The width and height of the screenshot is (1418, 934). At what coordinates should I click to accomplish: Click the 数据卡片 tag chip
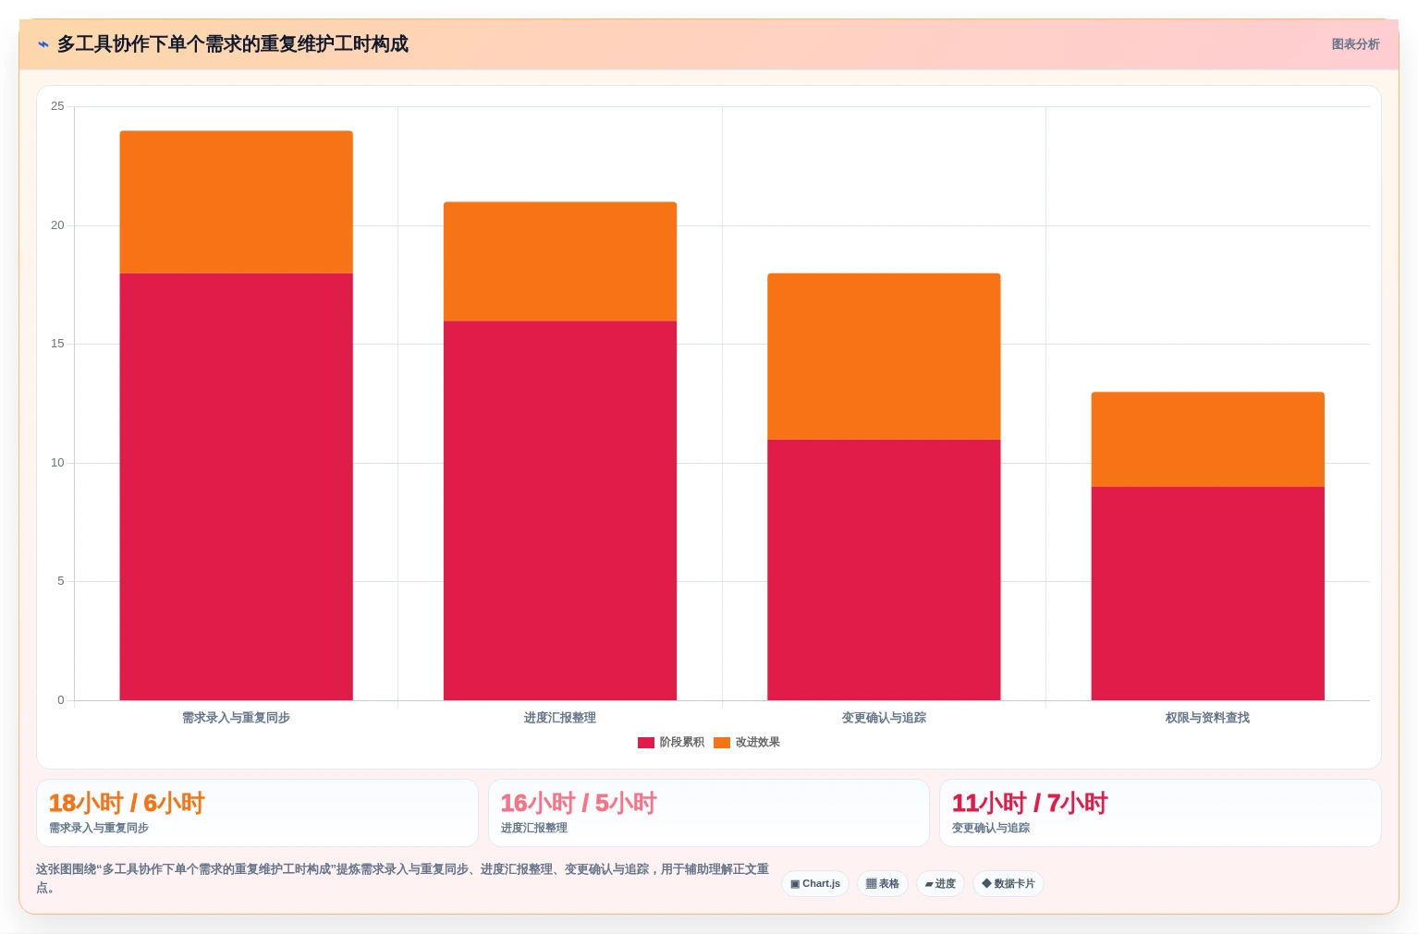coord(1008,884)
